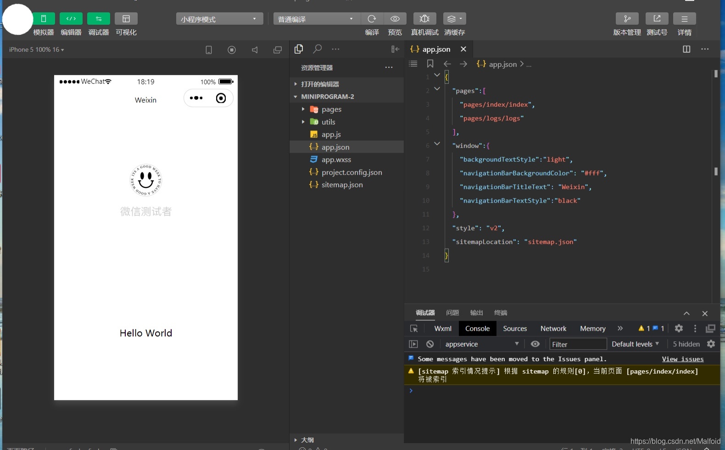
Task: Open the file explorer icon
Action: point(299,49)
